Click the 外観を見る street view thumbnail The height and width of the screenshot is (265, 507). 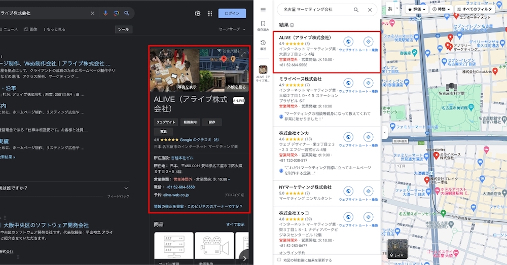(224, 80)
